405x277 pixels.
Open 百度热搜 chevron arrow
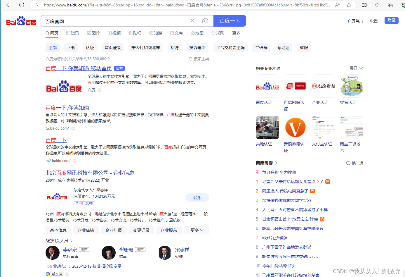pos(276,163)
